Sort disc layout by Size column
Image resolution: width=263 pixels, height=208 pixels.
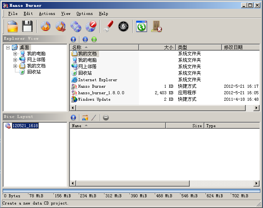(x=185, y=126)
